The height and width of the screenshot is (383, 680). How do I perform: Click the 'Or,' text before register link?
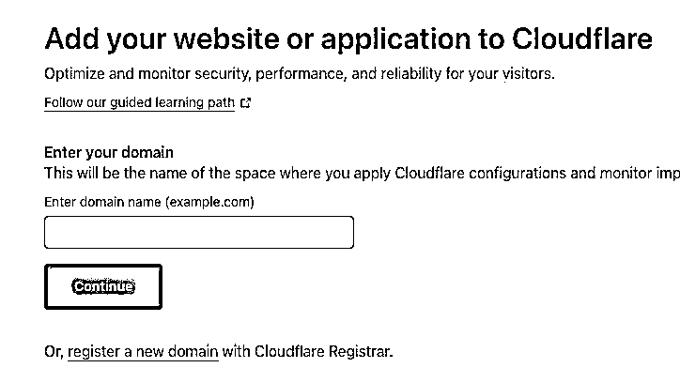click(54, 351)
